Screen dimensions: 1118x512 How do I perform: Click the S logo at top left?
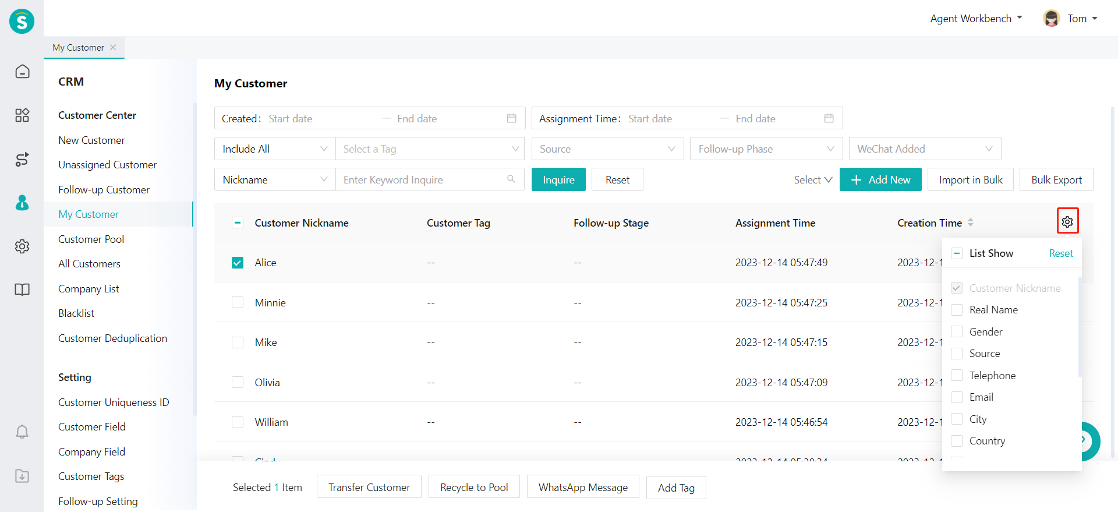(x=22, y=22)
